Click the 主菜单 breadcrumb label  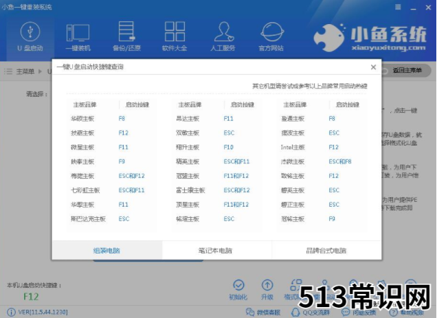point(25,71)
